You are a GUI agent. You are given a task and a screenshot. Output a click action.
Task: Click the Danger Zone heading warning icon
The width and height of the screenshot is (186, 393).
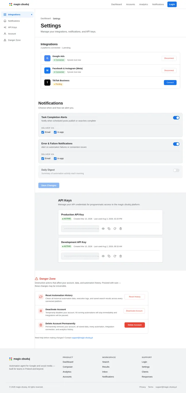coord(36,278)
